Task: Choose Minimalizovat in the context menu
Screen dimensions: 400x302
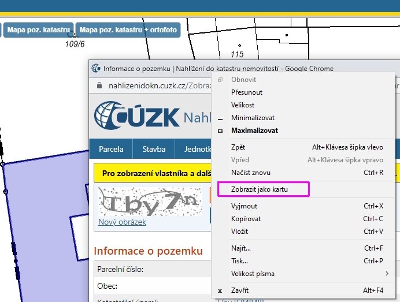Action: point(254,118)
